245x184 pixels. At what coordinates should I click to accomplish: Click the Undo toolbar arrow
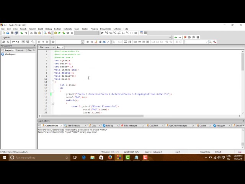[x=21, y=33]
